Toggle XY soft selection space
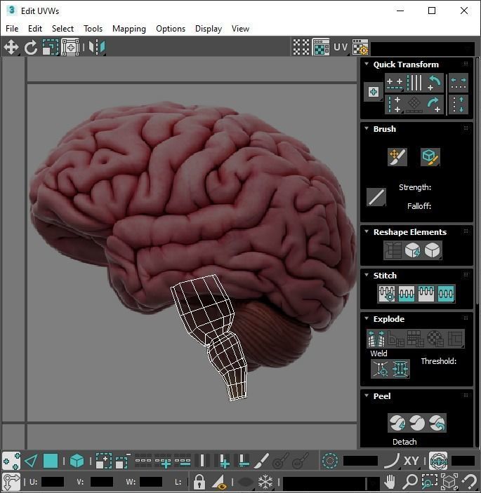481x493 pixels. 411,461
